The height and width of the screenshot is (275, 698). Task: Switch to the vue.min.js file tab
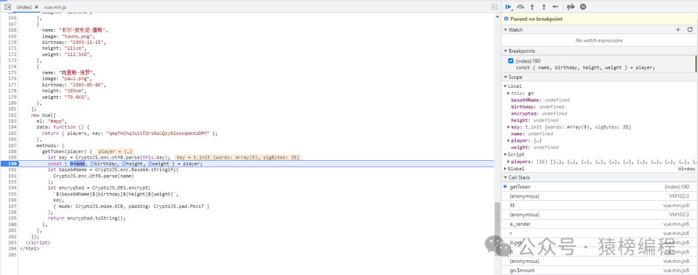pyautogui.click(x=56, y=7)
